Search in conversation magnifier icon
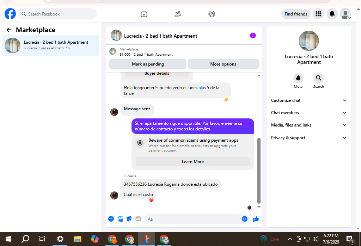The width and height of the screenshot is (361, 246). click(x=318, y=78)
